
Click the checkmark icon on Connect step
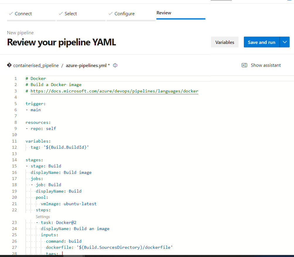[11, 13]
